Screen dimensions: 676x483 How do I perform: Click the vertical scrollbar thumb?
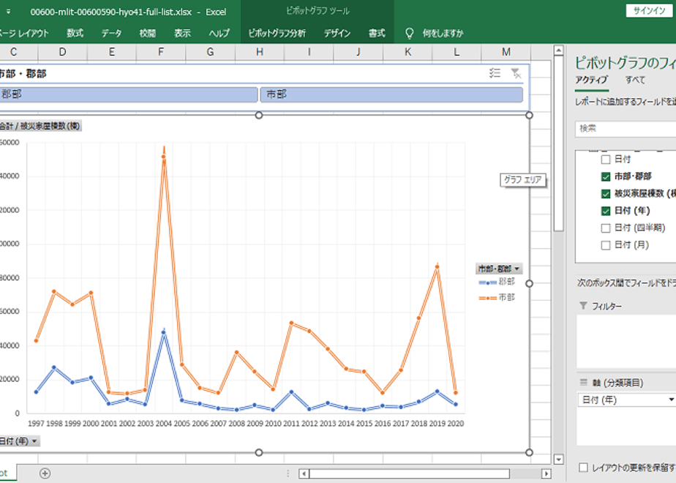coord(558,143)
